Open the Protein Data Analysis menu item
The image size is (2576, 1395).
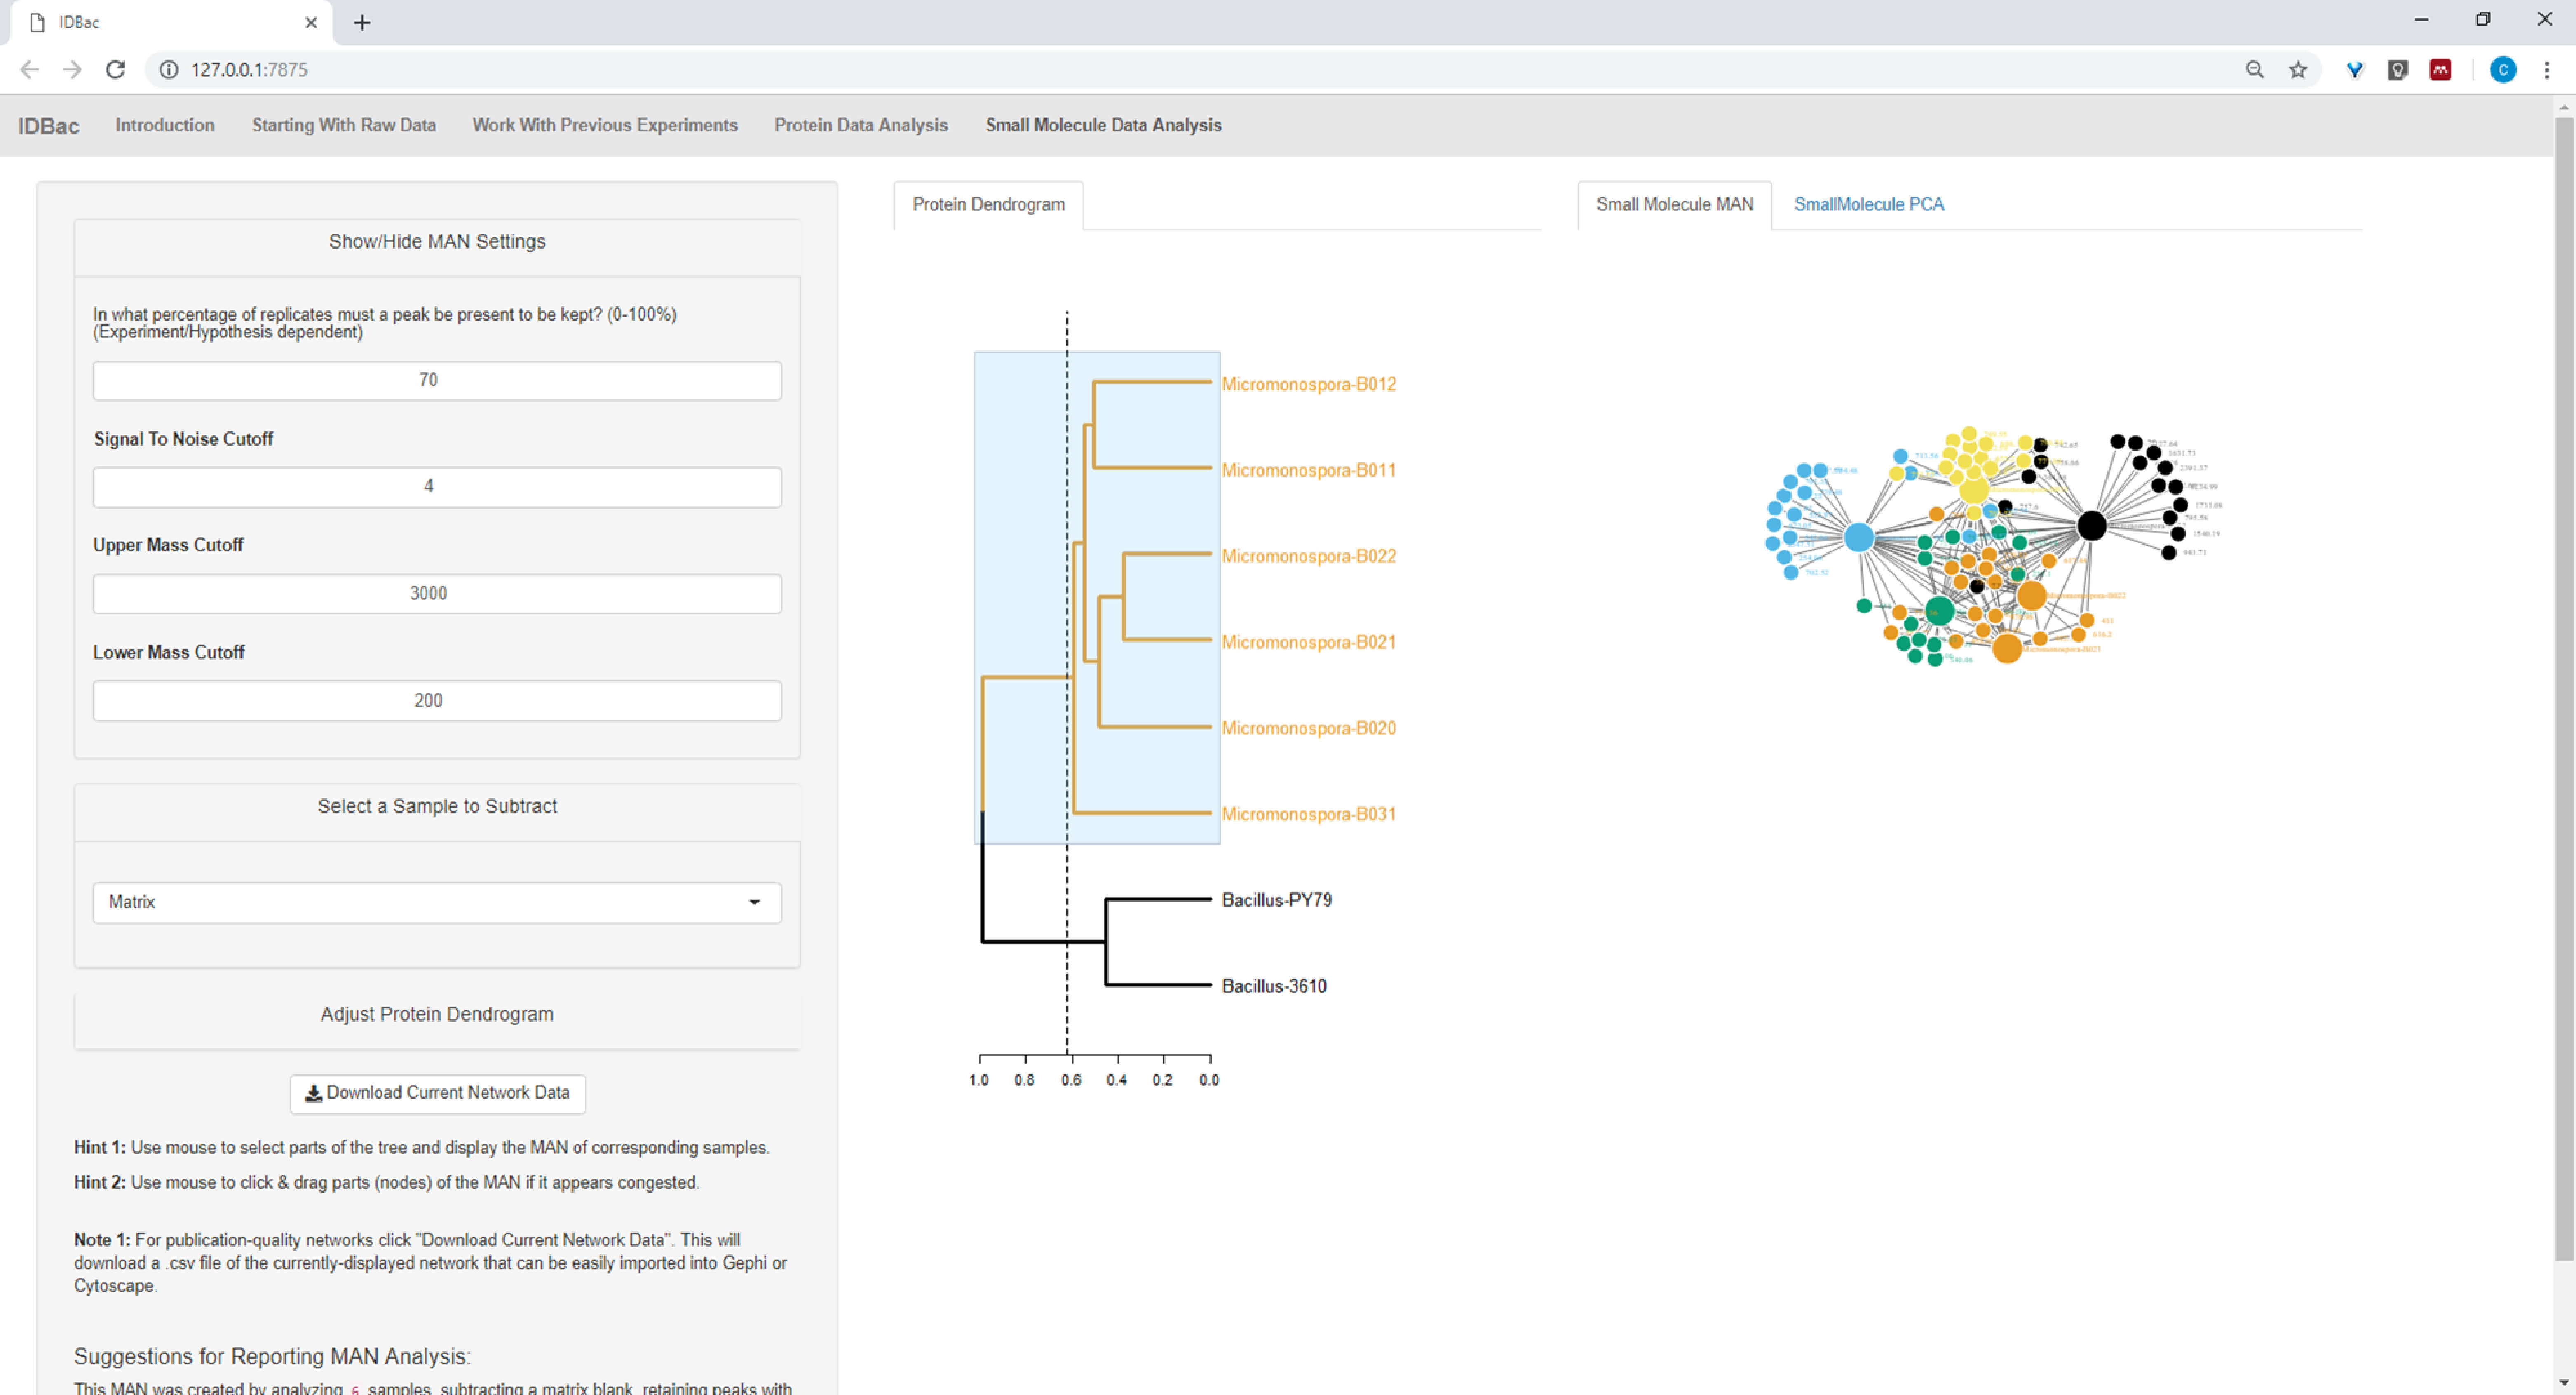[860, 125]
